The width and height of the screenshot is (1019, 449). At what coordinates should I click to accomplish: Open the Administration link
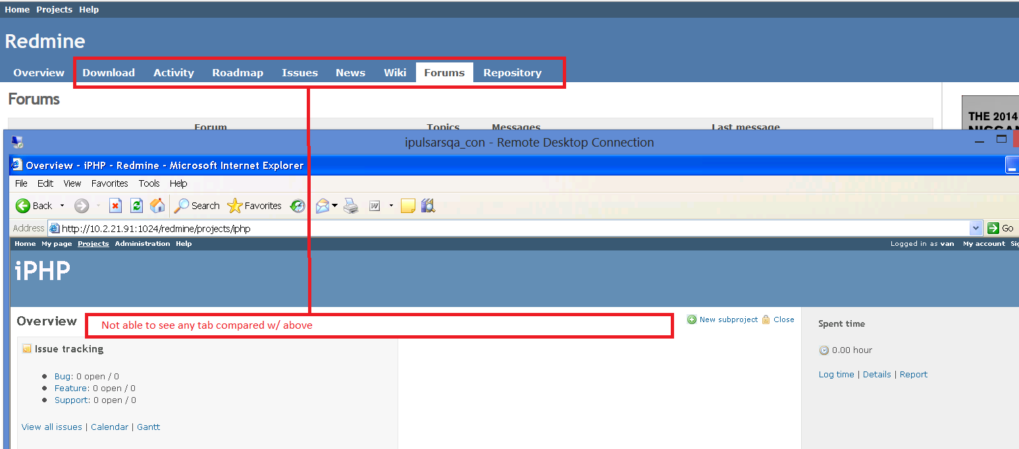[142, 244]
